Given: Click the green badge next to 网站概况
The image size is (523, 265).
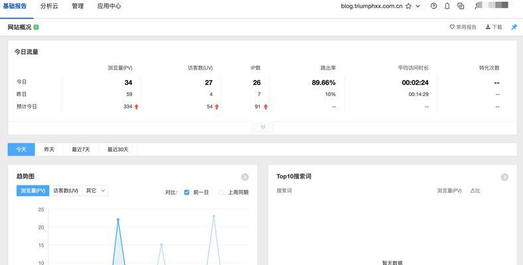Looking at the screenshot, I should coord(36,27).
